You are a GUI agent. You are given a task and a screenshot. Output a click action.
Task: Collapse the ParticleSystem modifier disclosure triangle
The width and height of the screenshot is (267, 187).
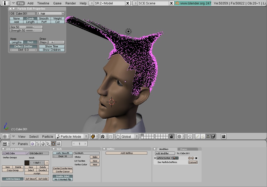pyautogui.click(x=155, y=158)
